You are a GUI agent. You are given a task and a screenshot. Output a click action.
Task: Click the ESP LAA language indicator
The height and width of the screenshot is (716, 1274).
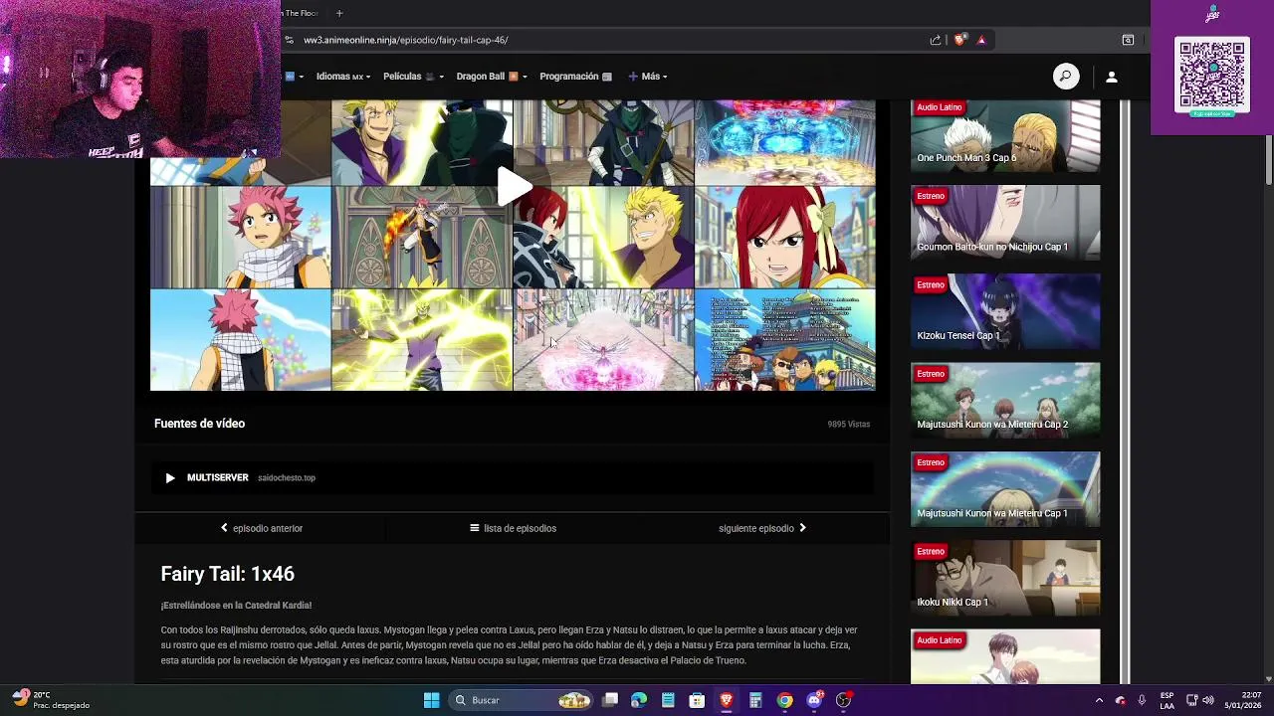pos(1167,700)
